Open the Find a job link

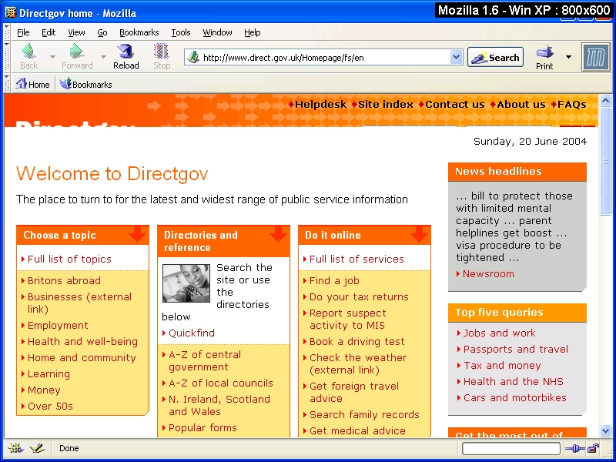(x=334, y=280)
